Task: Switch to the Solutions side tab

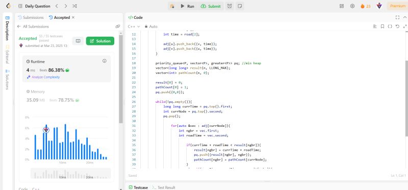Action: (x=8, y=79)
